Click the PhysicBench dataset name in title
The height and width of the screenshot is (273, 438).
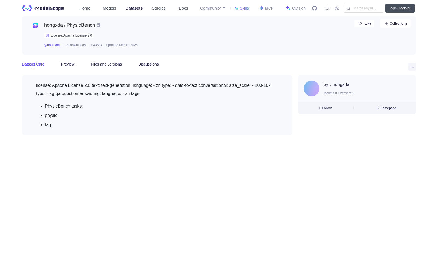(81, 25)
